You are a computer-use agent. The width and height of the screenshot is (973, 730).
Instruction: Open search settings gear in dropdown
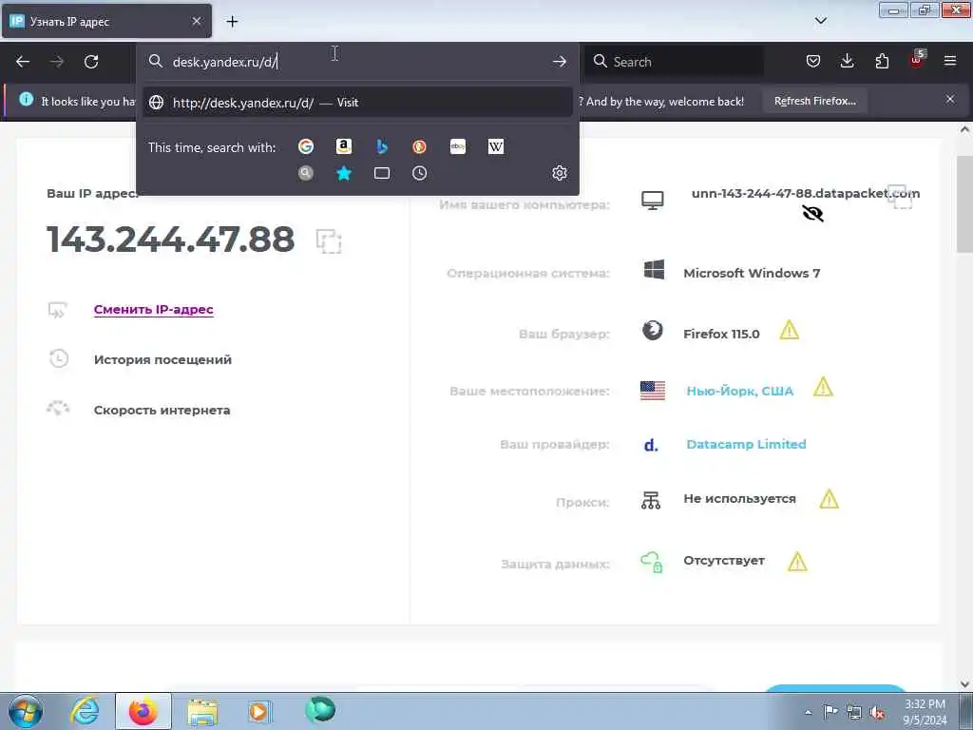click(x=559, y=173)
